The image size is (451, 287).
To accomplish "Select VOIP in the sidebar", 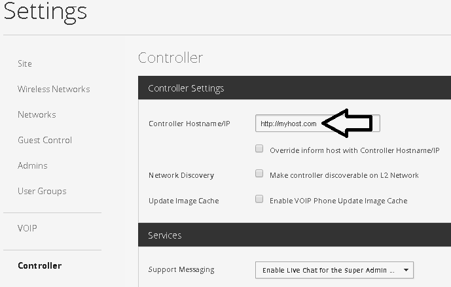I will (27, 228).
